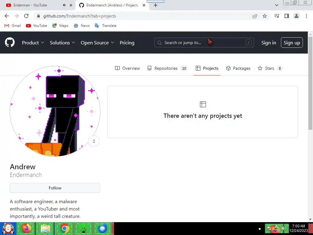313x235 pixels.
Task: Open Thunderbird from the taskbar
Action: pyautogui.click(x=102, y=228)
